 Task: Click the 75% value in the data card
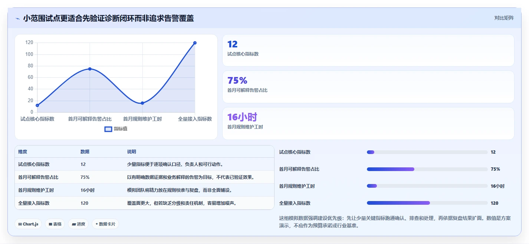click(x=237, y=81)
